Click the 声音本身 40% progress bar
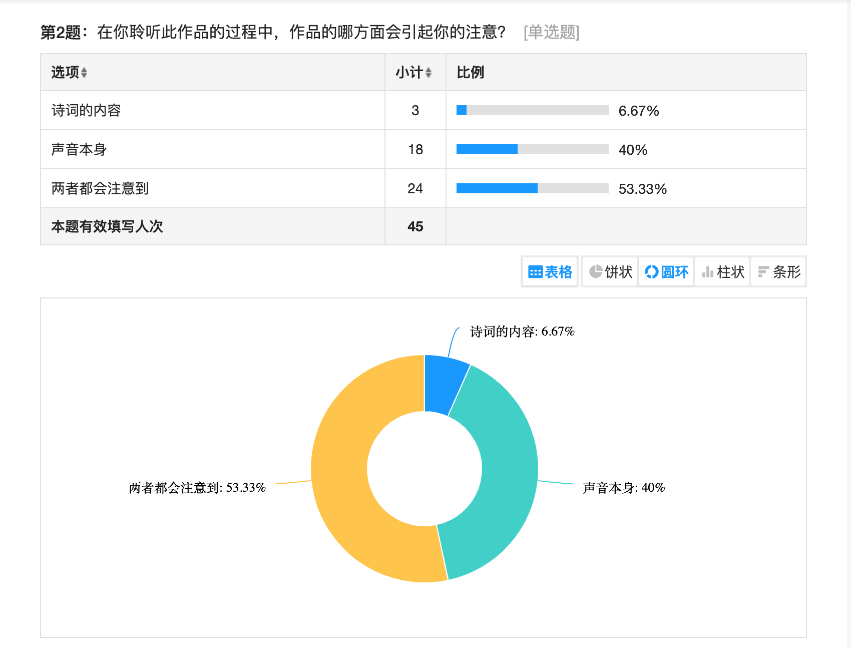 532,149
